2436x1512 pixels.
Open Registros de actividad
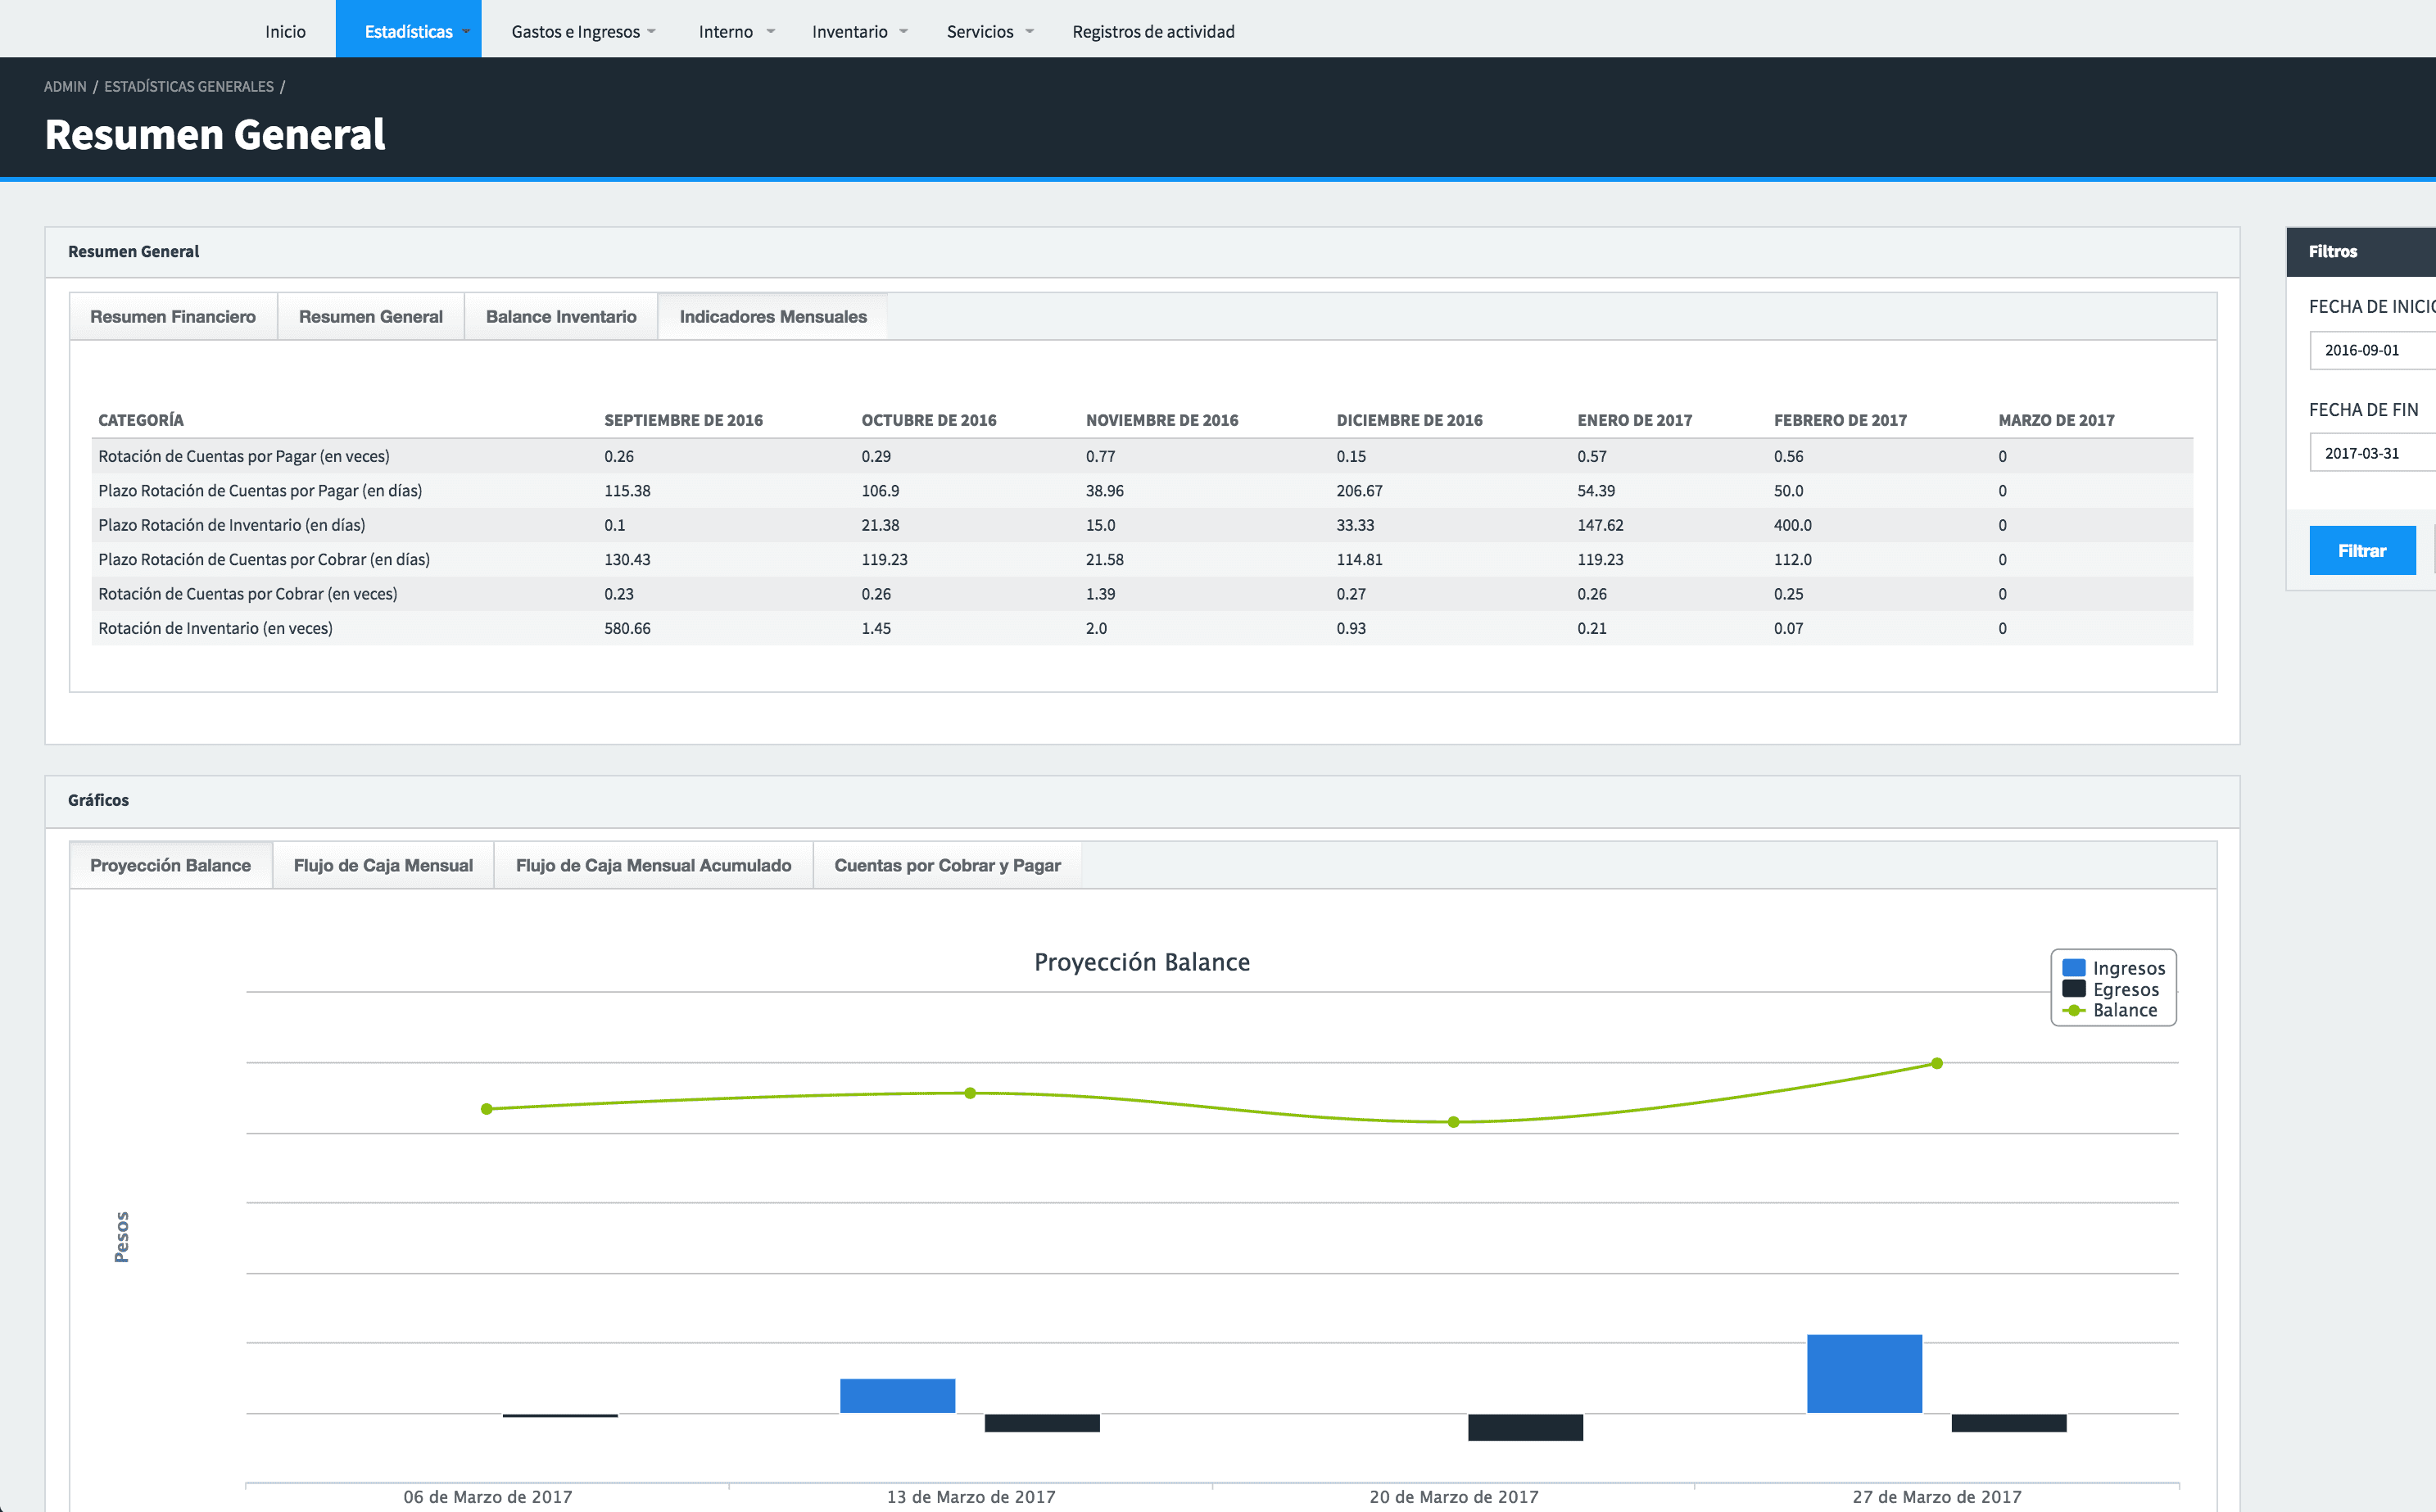click(x=1153, y=31)
